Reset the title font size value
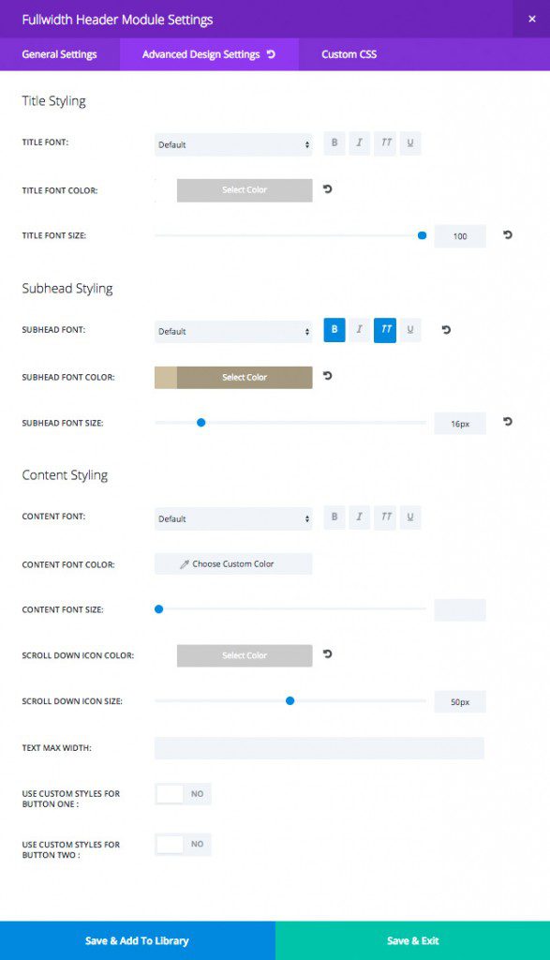This screenshot has height=960, width=550. [x=507, y=235]
